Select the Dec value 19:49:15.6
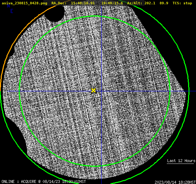This screenshot has width=196, height=184. tap(112, 3)
